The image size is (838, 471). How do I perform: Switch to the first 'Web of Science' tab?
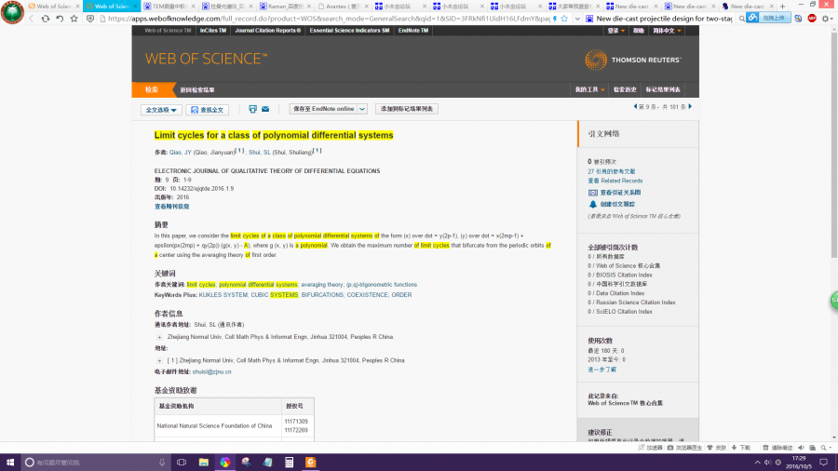[53, 7]
